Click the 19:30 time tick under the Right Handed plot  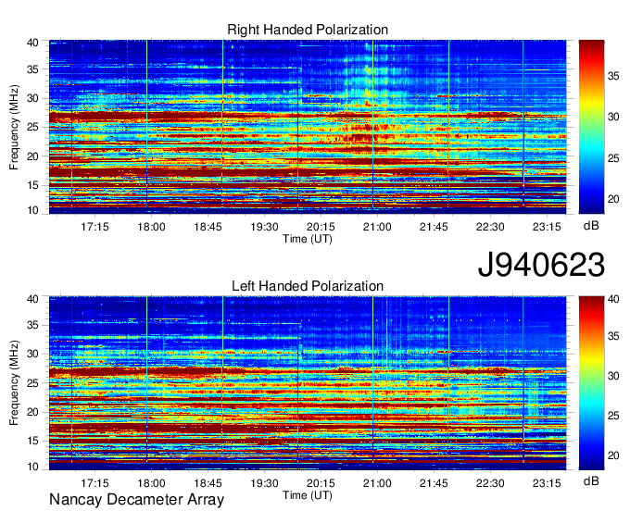click(264, 227)
